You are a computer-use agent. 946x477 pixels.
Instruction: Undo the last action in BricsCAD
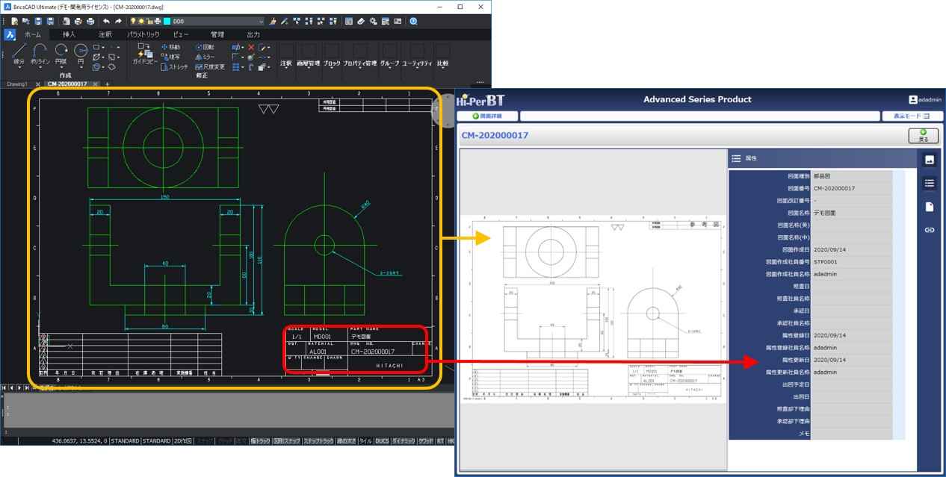pyautogui.click(x=106, y=22)
